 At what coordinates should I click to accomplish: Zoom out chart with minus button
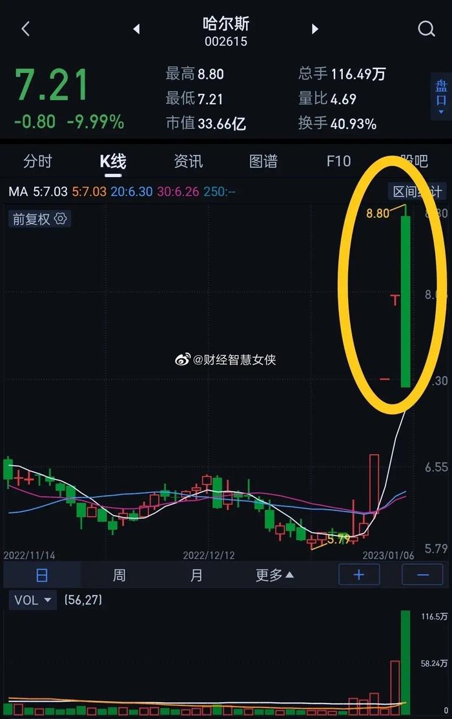422,574
